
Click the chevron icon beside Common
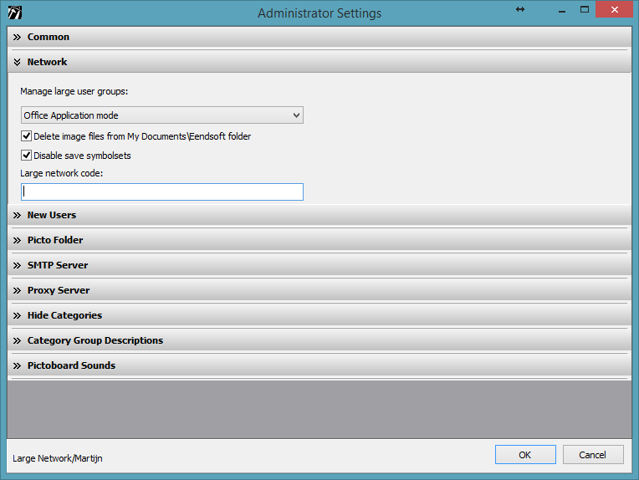tap(17, 37)
